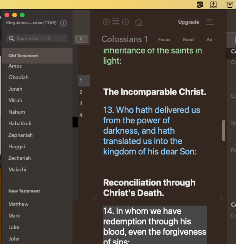Open the Aa font settings
236x244 pixels.
point(209,40)
